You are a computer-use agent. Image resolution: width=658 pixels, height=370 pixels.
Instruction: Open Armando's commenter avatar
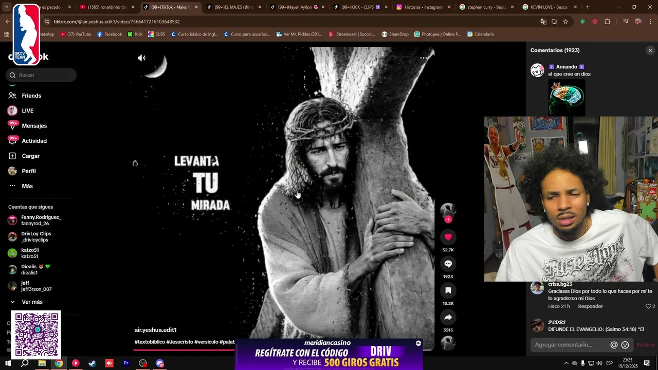point(537,70)
